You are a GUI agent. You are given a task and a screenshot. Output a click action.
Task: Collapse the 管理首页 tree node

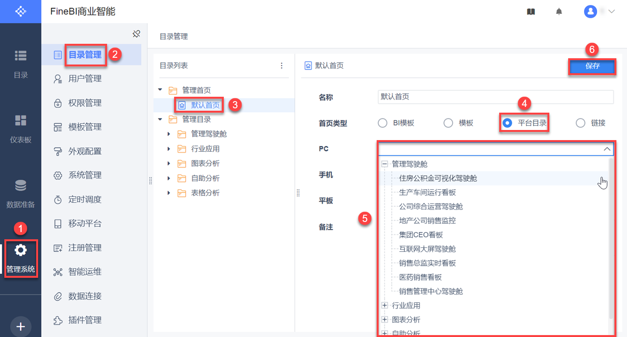click(160, 90)
